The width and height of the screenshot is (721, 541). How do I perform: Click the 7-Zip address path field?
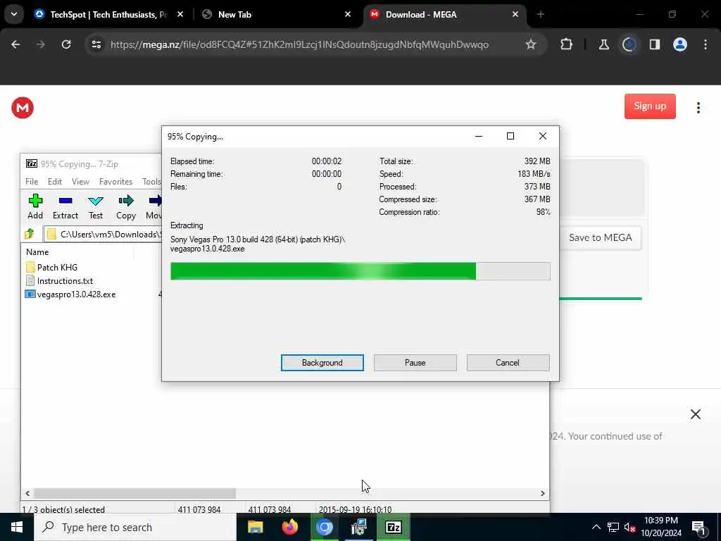103,234
